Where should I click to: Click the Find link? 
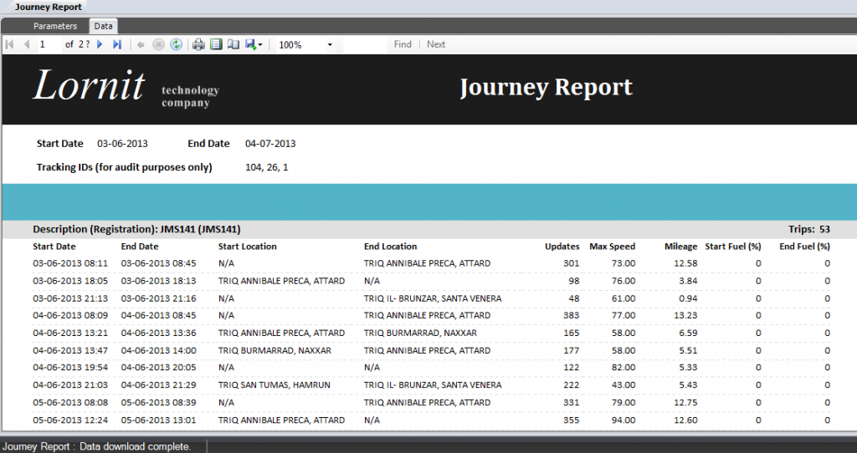403,44
